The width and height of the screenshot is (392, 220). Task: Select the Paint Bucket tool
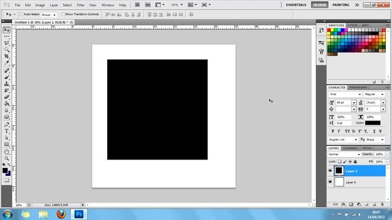[7, 103]
